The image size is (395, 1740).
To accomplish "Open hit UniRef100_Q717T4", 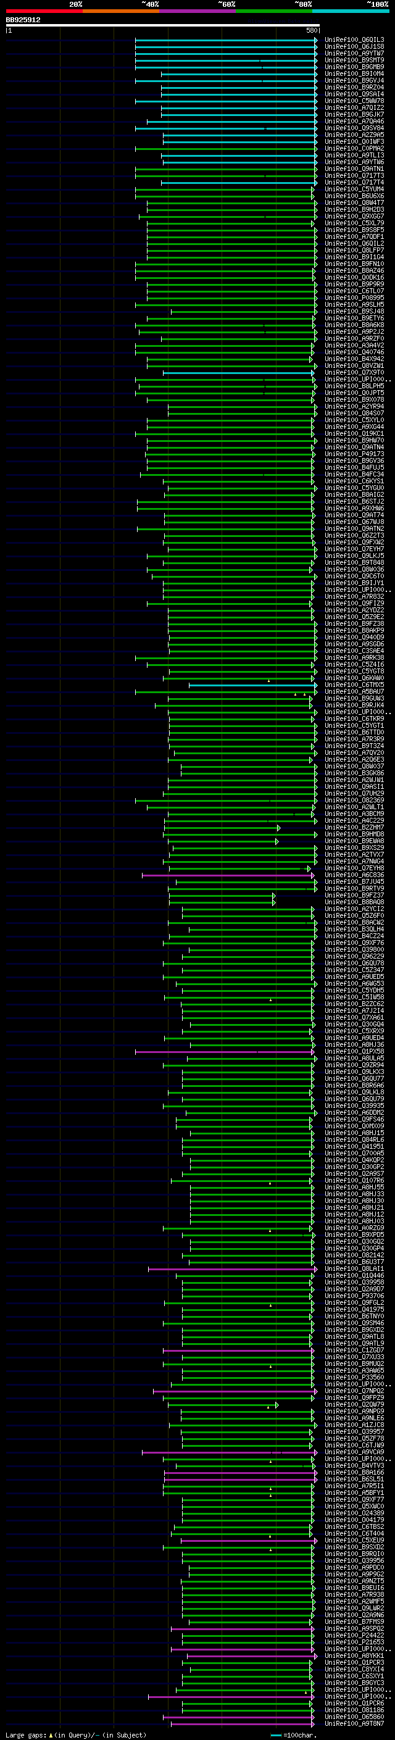I will [354, 182].
